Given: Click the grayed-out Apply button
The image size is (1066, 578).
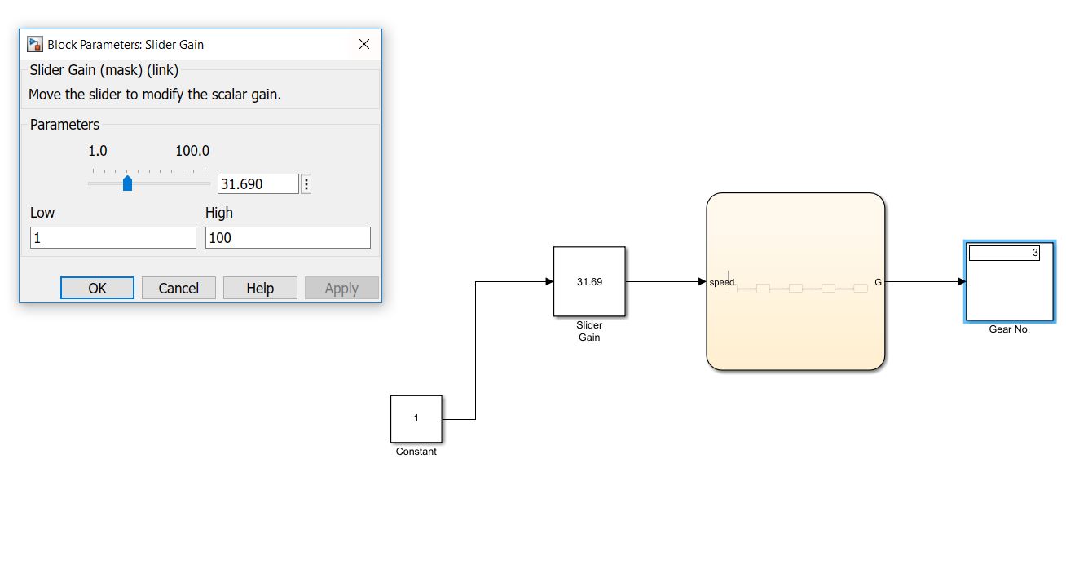Looking at the screenshot, I should (x=341, y=288).
